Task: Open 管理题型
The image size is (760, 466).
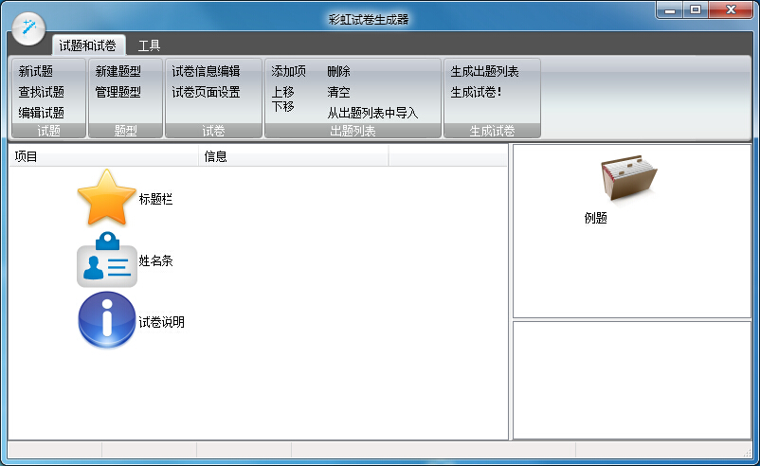Action: tap(118, 92)
